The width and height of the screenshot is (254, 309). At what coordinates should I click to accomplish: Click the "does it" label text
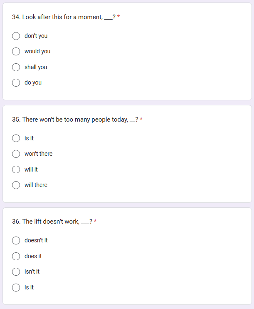pos(33,256)
